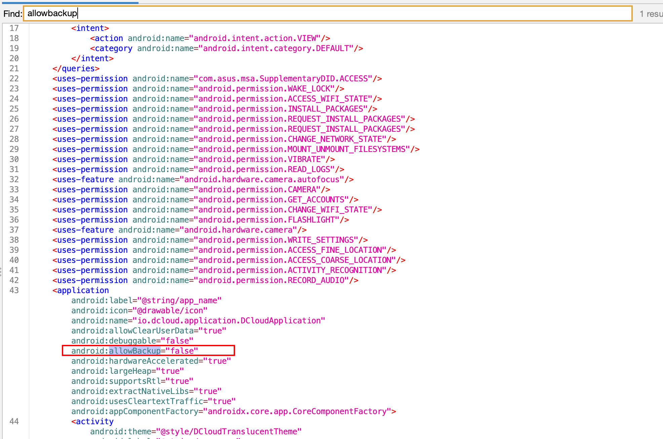This screenshot has width=663, height=439.
Task: Click the ACCESS_FINE_LOCATION permission line
Action: pos(224,250)
